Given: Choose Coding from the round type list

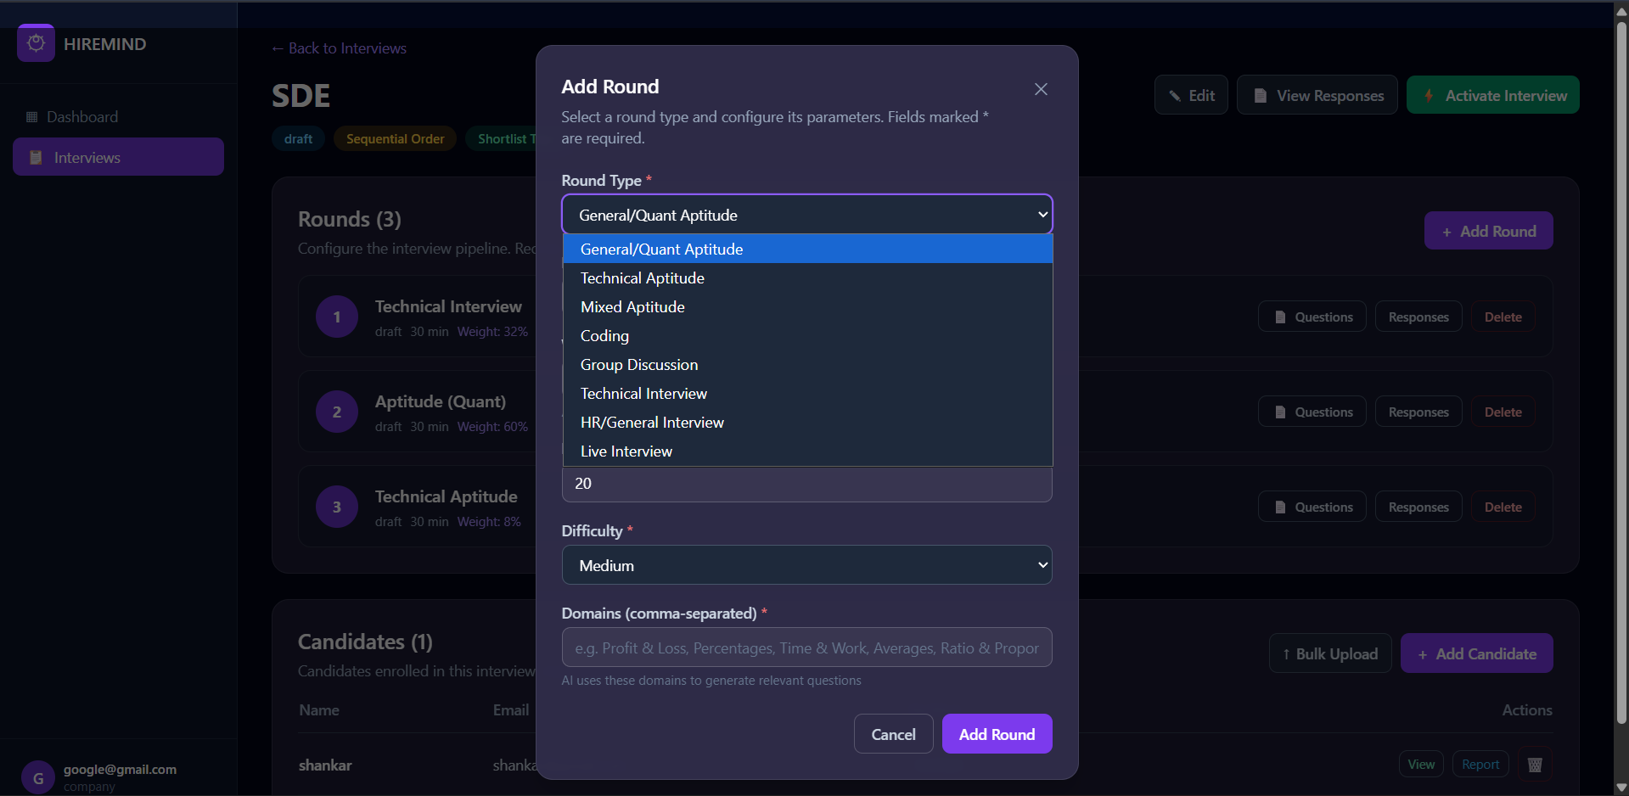Looking at the screenshot, I should click(604, 336).
